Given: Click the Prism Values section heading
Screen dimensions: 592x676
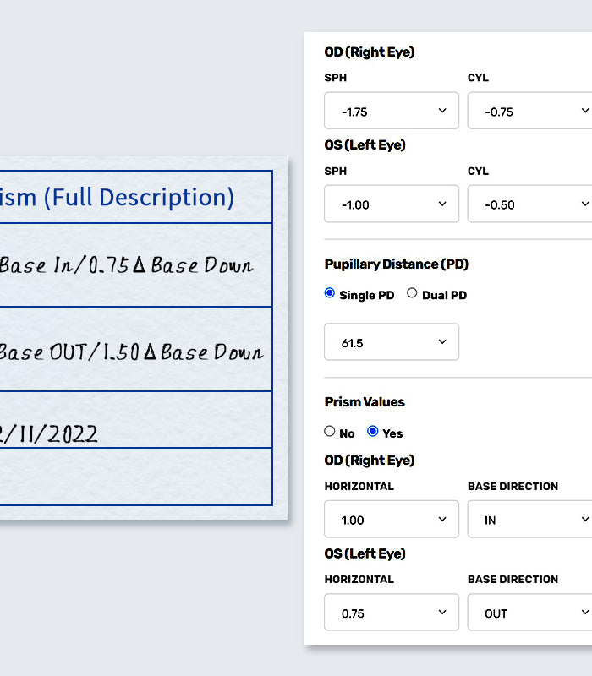Looking at the screenshot, I should (365, 402).
